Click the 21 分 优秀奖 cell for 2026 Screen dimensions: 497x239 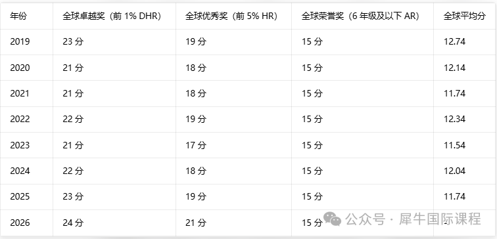point(196,223)
